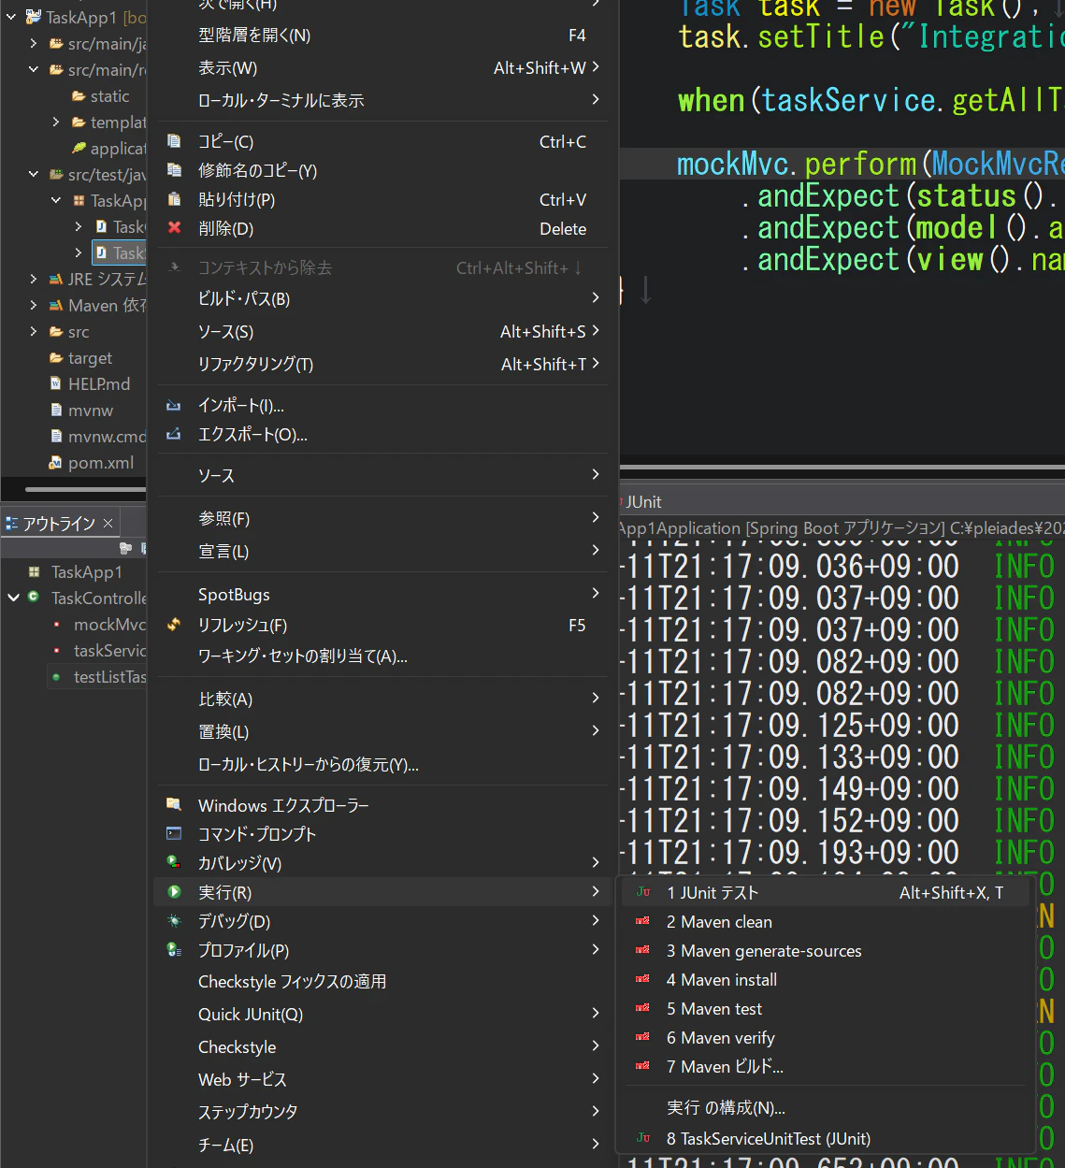Screen dimensions: 1065x1168
Task: Click the paste icon beside 貼り付け(P)
Action: pos(174,199)
